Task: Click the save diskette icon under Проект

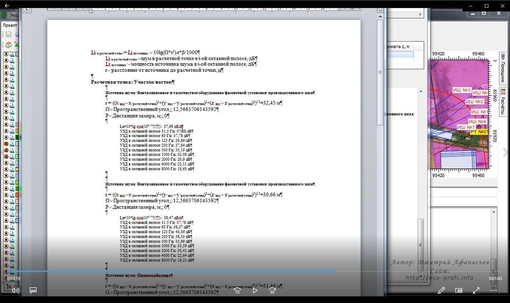Action: [8, 34]
